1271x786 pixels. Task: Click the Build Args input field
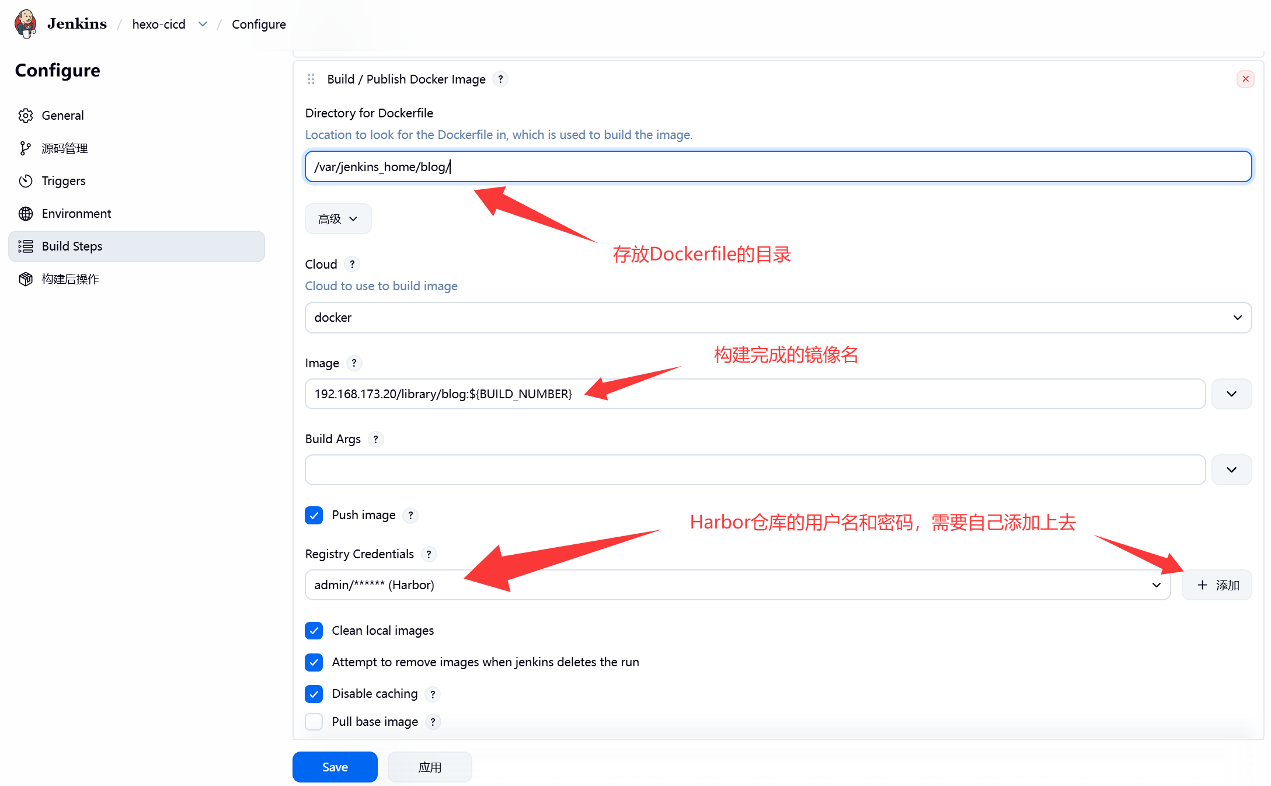click(x=754, y=470)
